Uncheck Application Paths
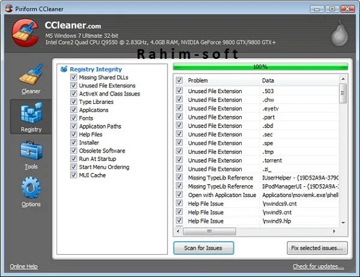 (73, 126)
